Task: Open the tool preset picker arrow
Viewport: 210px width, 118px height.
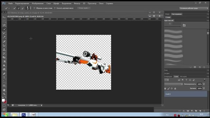Action: click(x=9, y=8)
